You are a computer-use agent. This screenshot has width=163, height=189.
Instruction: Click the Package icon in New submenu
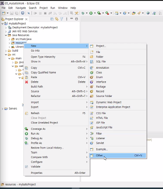click(91, 87)
